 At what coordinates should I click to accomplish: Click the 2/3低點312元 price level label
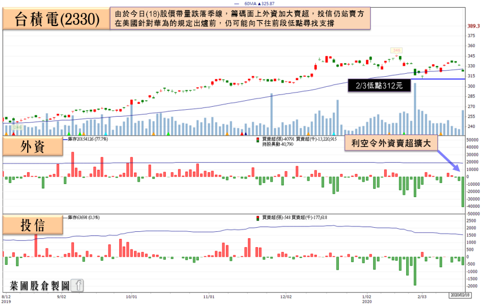click(x=379, y=86)
